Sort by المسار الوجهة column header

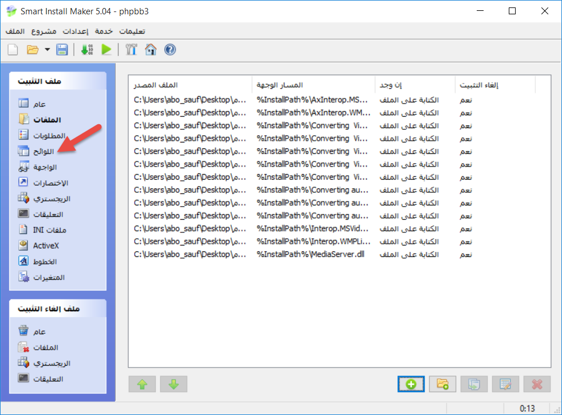point(314,85)
